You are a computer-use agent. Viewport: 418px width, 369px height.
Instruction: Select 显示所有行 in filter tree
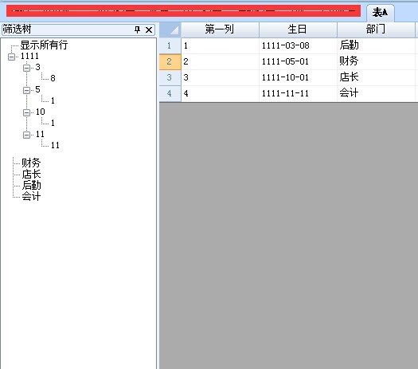[x=44, y=45]
